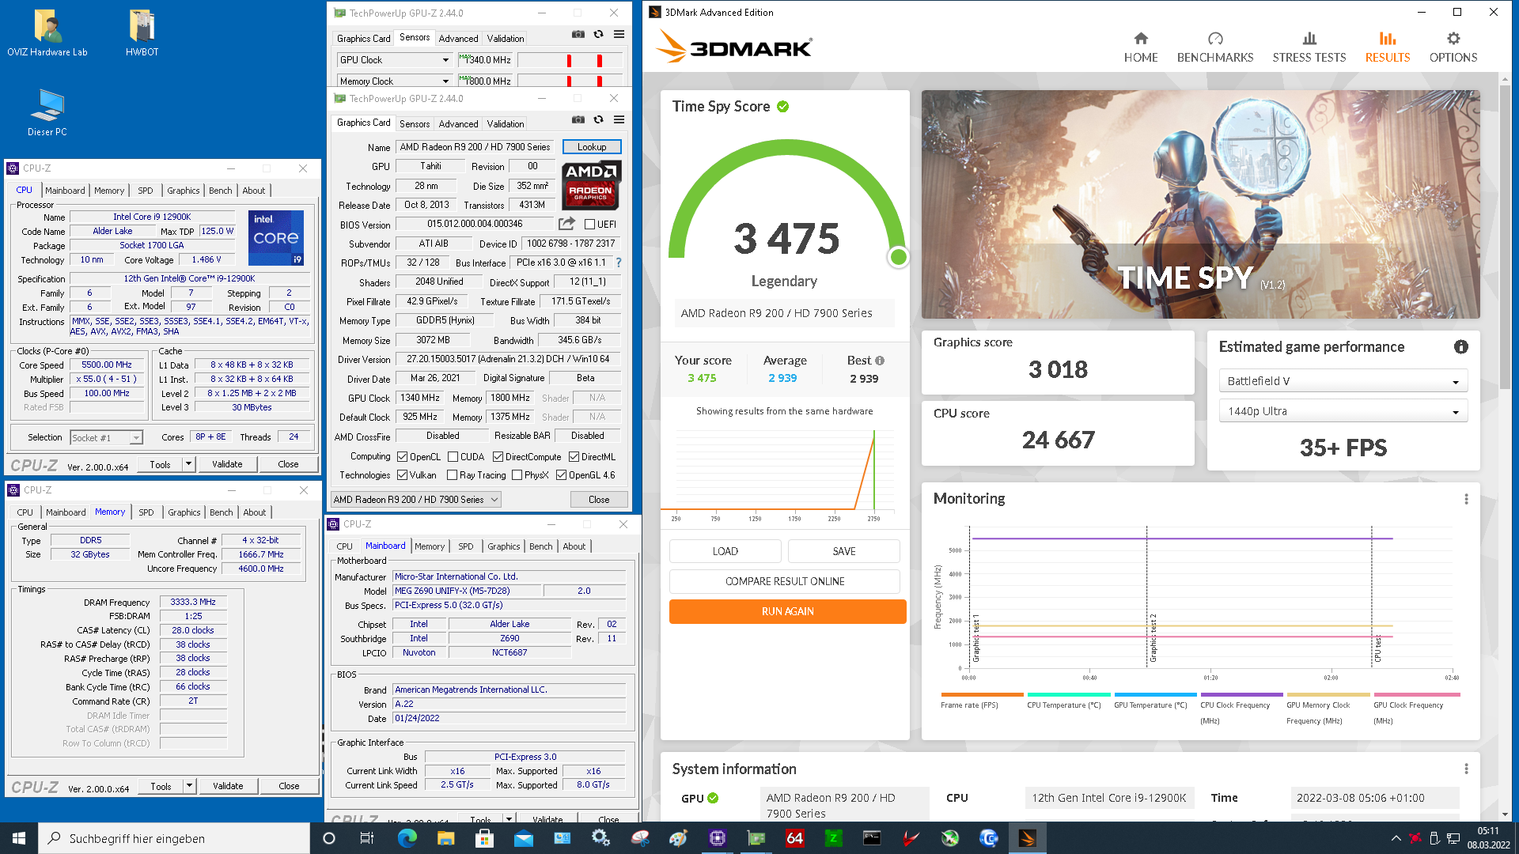The height and width of the screenshot is (854, 1519).
Task: Switch to Bench tab in CPU-Z Mainboard window
Action: (x=541, y=546)
